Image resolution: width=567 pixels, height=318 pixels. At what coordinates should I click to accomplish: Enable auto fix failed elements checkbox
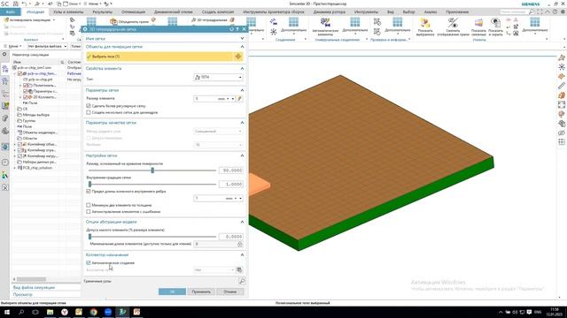coord(89,212)
